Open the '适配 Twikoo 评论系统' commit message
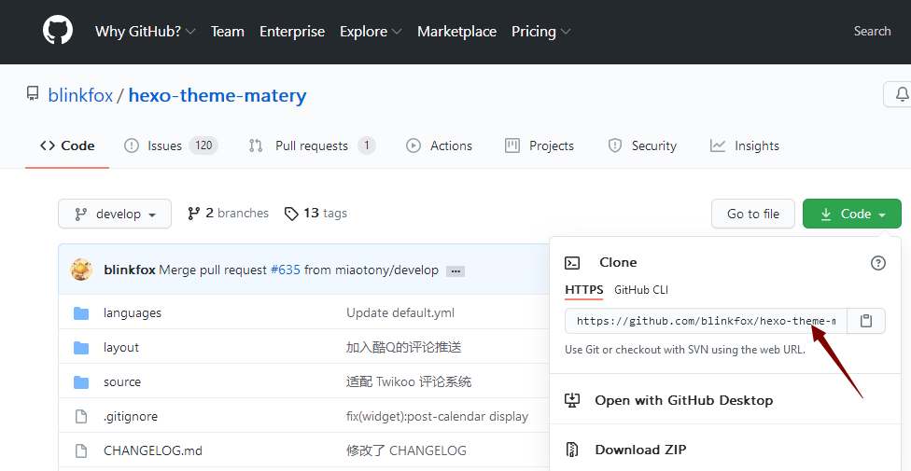911x471 pixels. point(409,381)
